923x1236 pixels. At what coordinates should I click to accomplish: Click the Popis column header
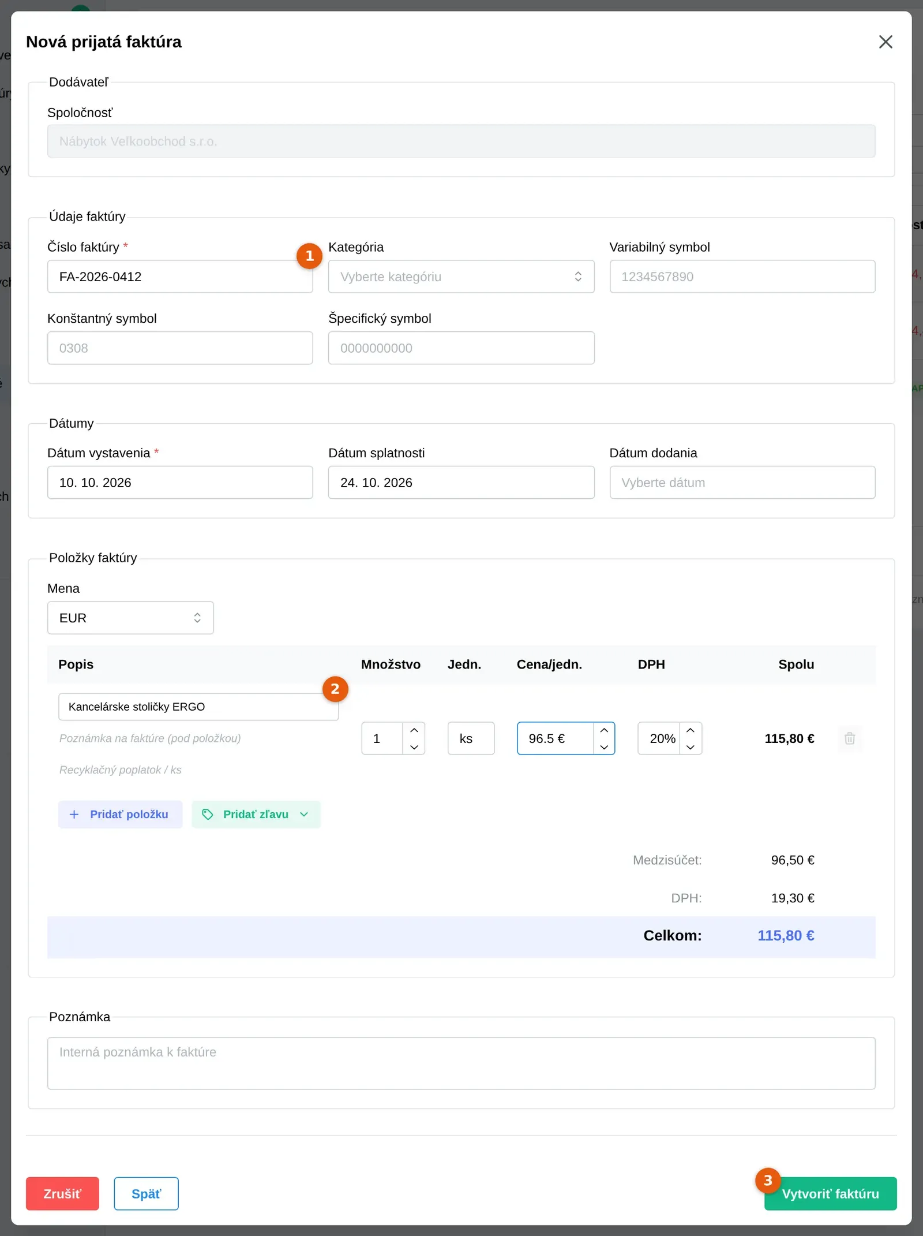point(76,664)
